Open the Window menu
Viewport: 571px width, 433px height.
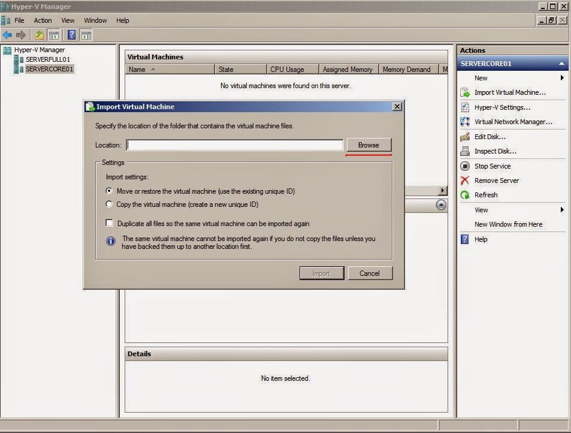(95, 20)
